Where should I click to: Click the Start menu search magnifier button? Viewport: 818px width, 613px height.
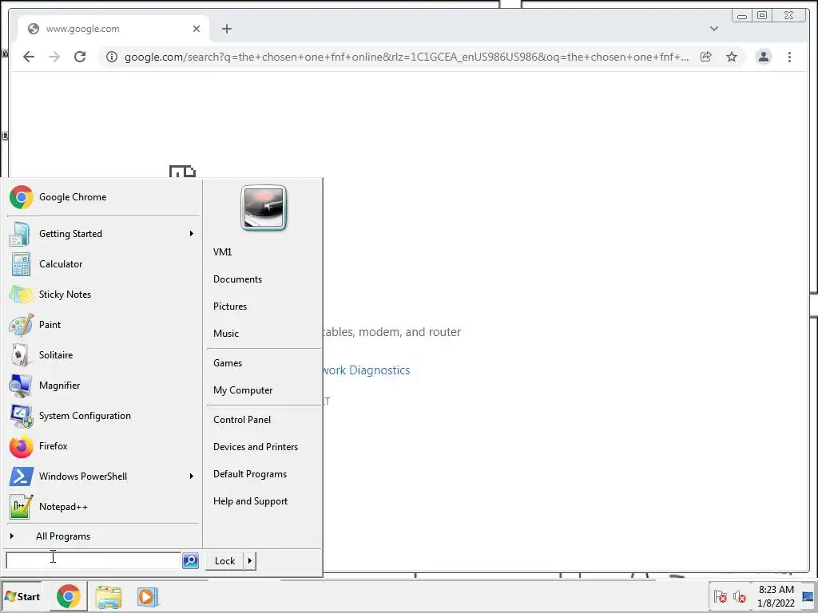[x=190, y=561]
